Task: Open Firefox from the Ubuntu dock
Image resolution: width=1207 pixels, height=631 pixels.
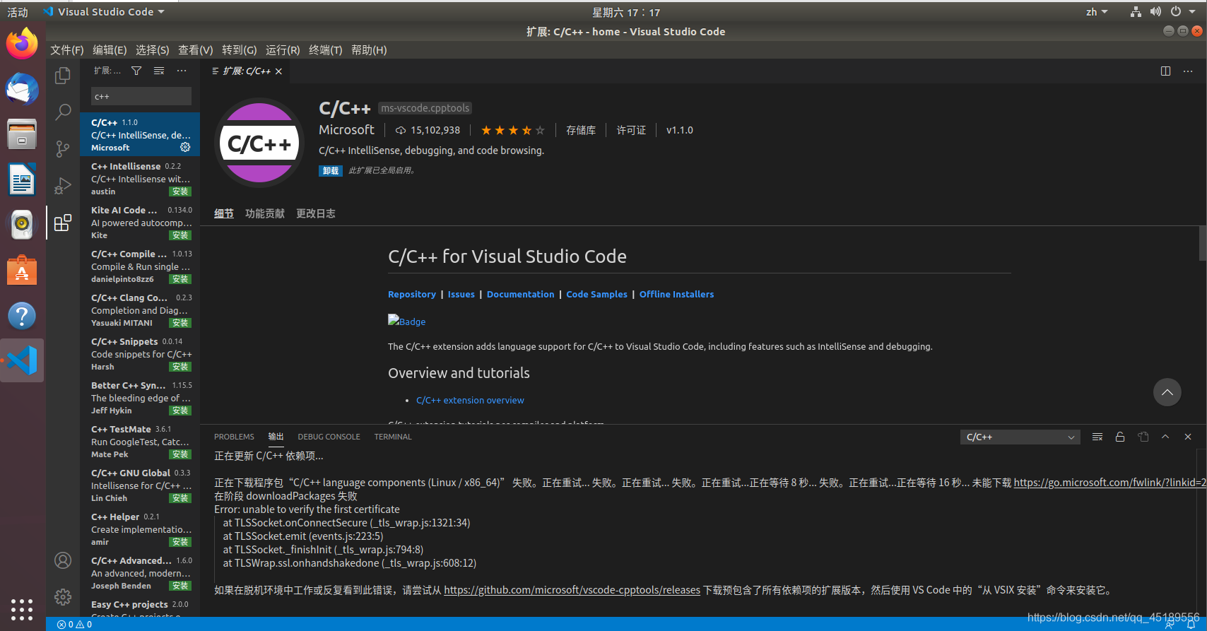Action: [x=22, y=44]
